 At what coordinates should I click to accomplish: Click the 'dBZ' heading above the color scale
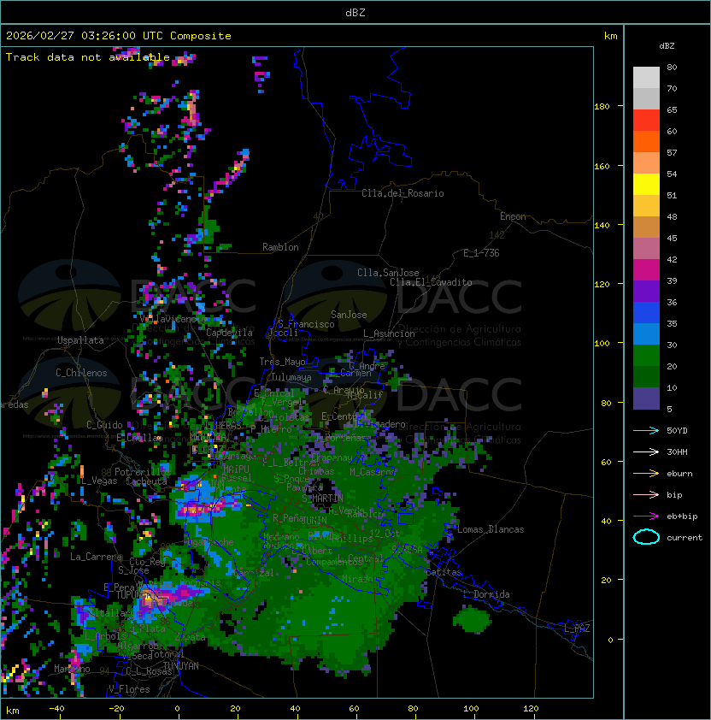click(x=667, y=46)
